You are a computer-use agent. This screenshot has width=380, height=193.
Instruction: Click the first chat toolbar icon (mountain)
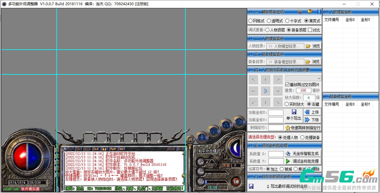point(70,149)
